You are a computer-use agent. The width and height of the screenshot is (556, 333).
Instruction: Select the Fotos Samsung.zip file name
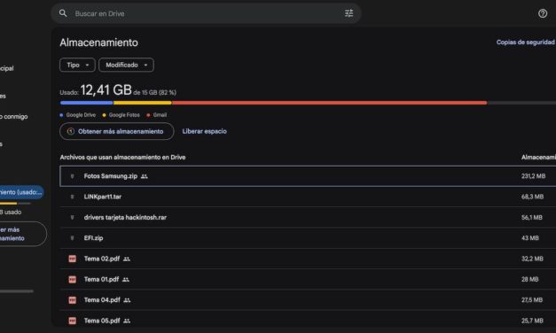[x=111, y=176]
